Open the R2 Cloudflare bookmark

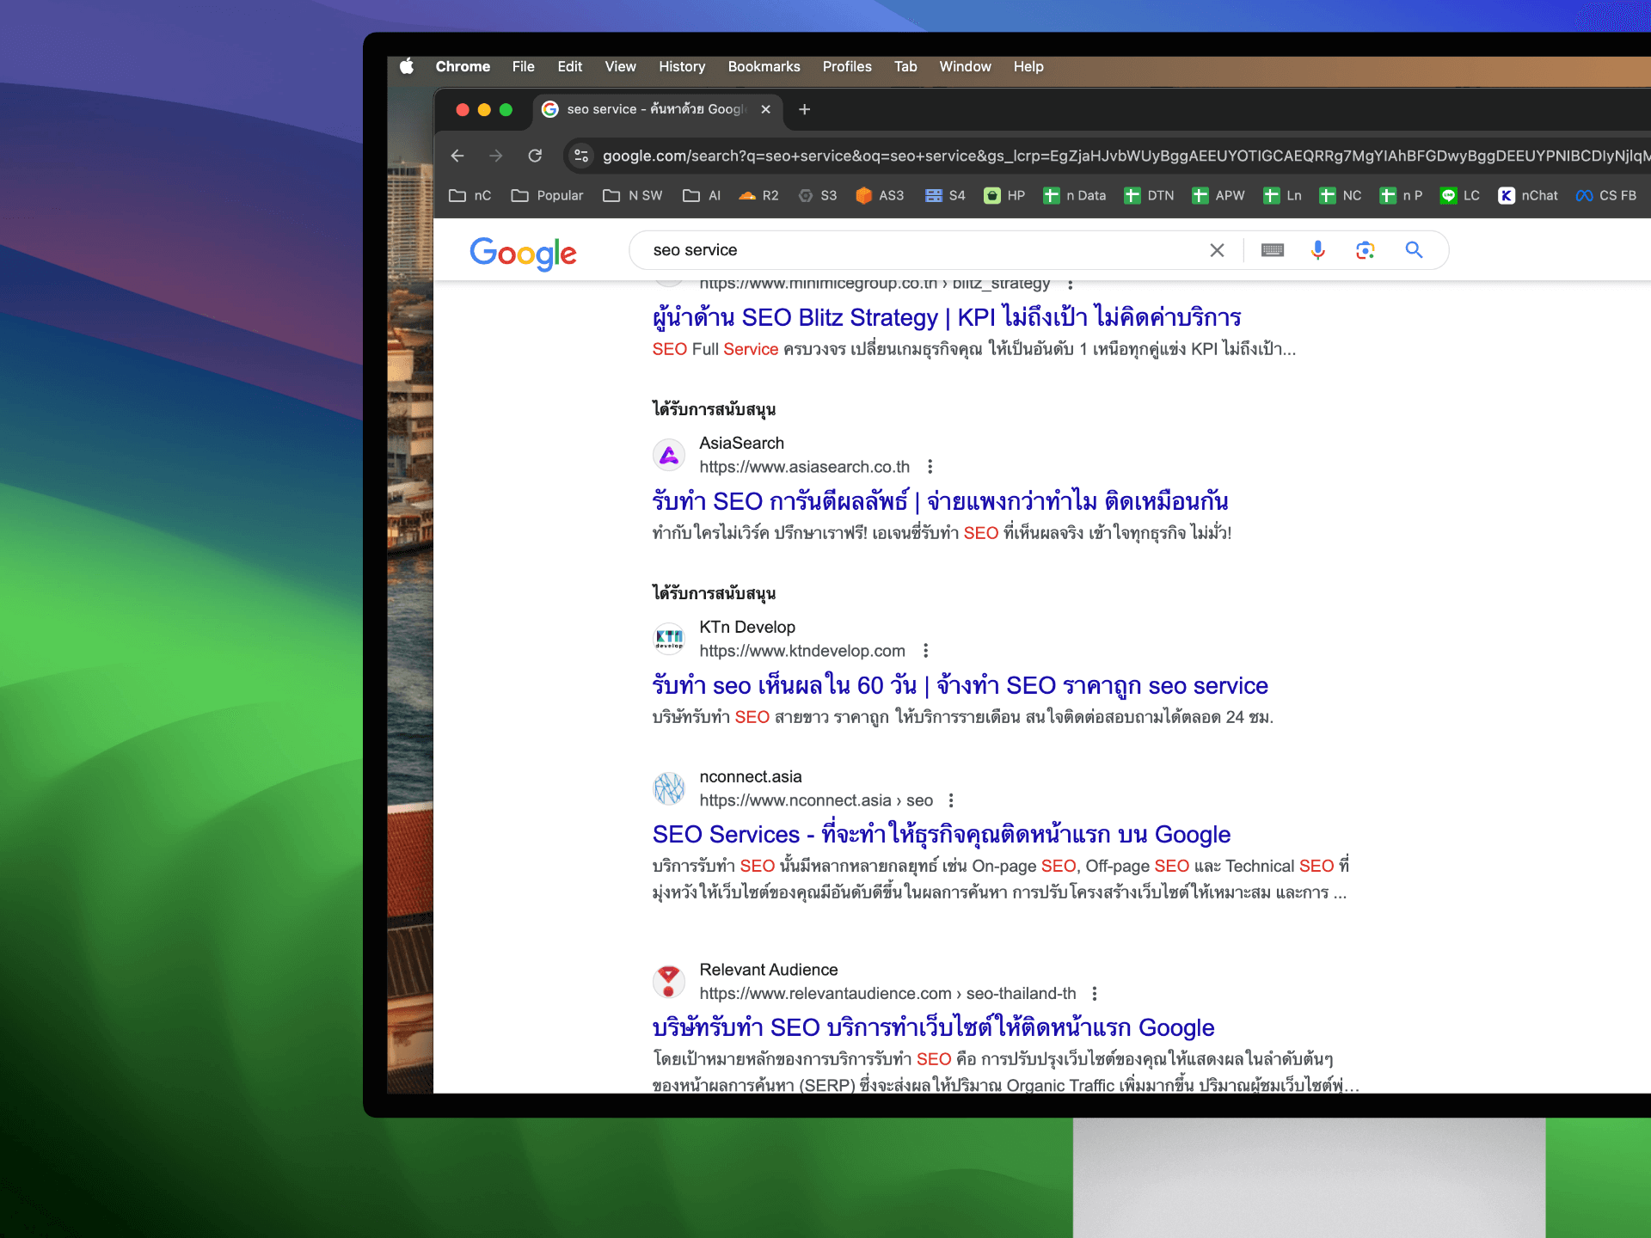coord(758,196)
